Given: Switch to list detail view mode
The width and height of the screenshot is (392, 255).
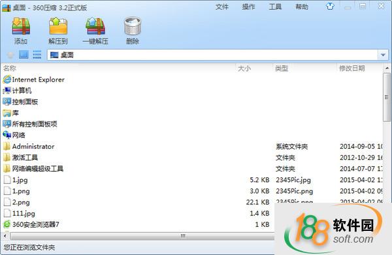Looking at the screenshot, I should (37, 55).
